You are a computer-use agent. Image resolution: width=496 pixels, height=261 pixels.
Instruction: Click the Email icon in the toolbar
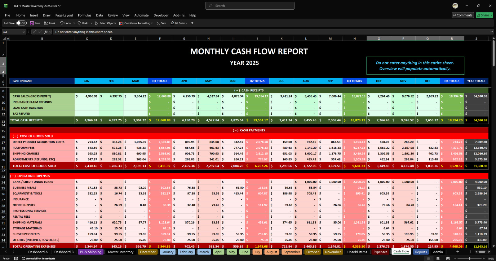tap(46, 23)
